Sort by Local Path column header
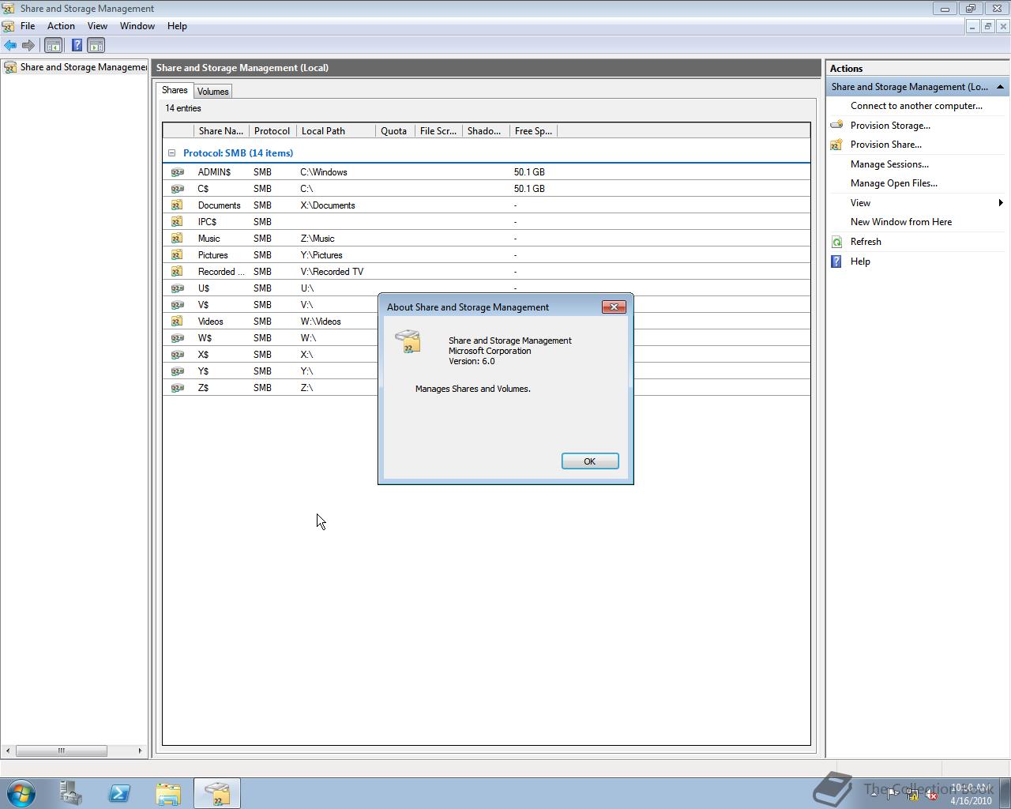The image size is (1011, 809). point(336,131)
